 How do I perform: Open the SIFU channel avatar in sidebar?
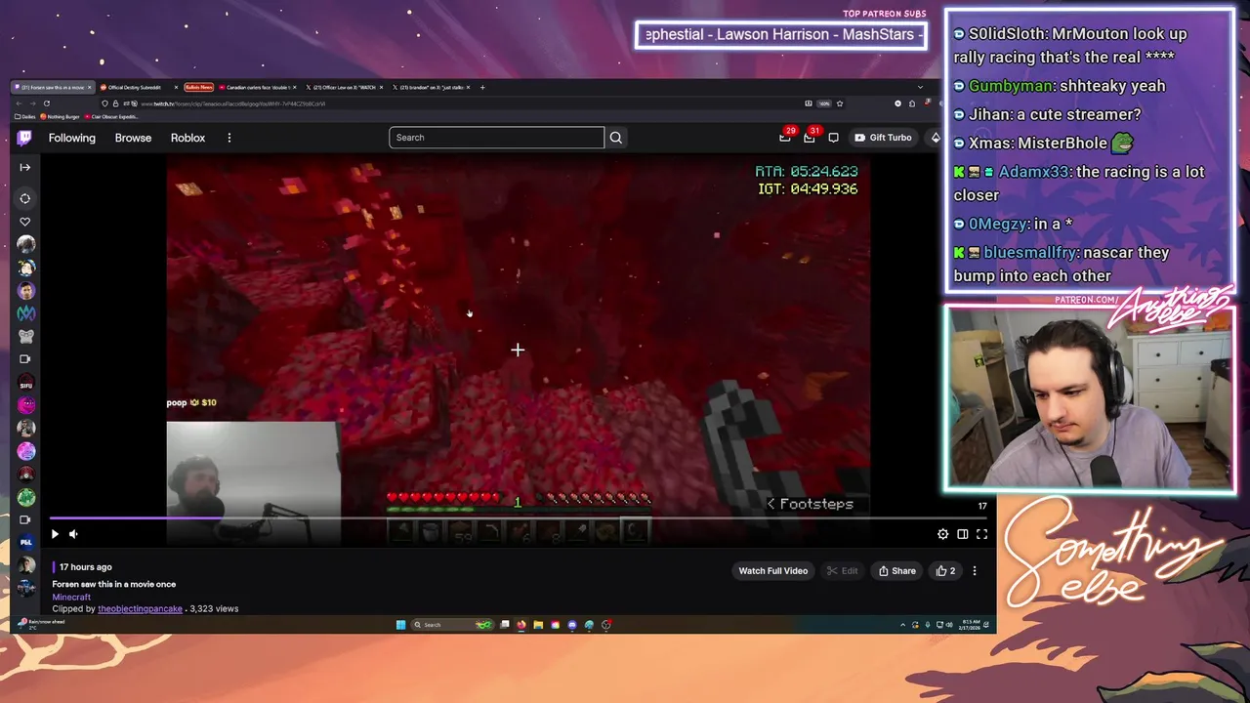[26, 383]
